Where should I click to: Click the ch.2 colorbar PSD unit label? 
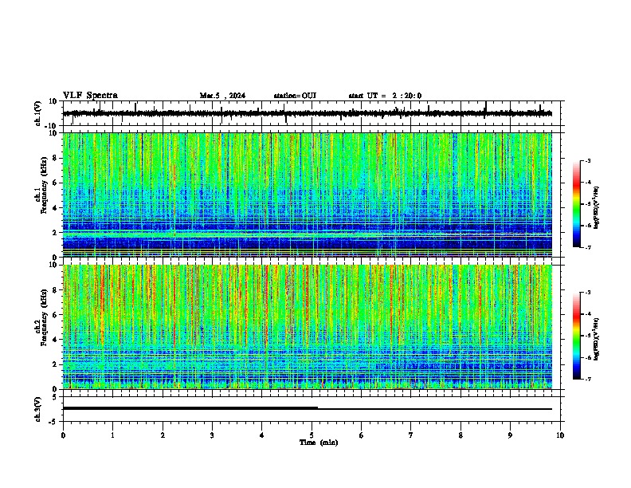597,340
